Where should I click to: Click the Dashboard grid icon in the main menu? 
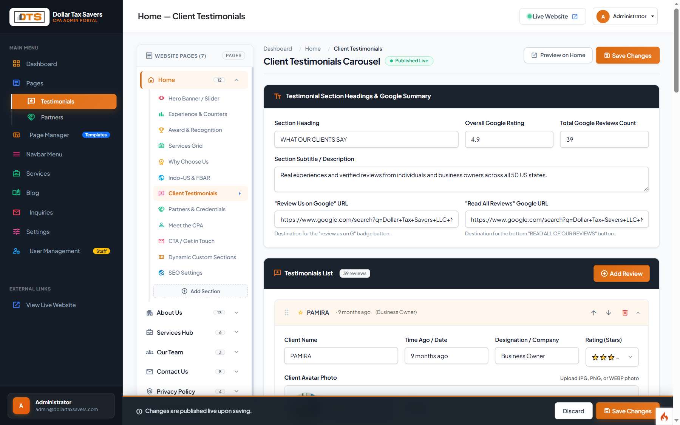coord(16,63)
